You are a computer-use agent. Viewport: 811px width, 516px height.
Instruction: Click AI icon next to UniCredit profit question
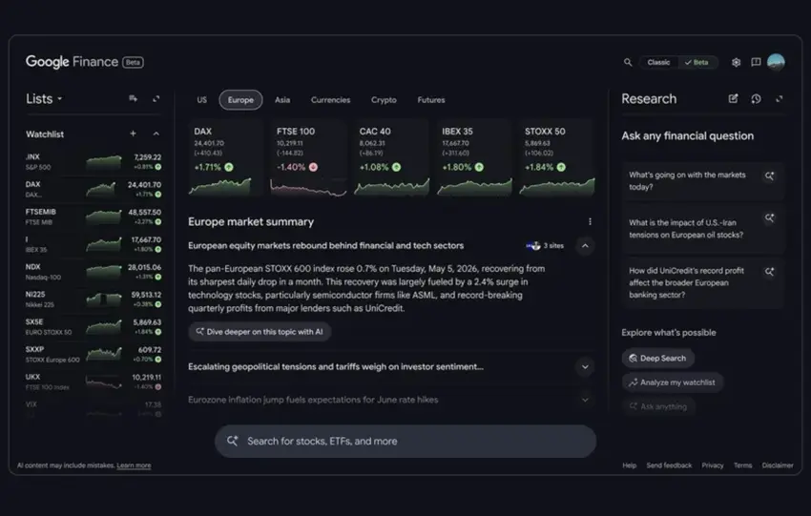pyautogui.click(x=770, y=272)
